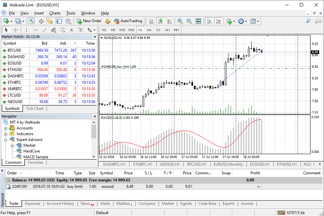Open the Strategy Tester from the toolbar

[68, 21]
